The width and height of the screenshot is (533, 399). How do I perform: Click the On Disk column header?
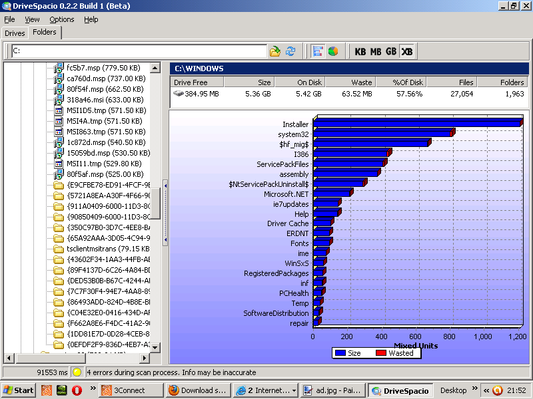point(300,82)
